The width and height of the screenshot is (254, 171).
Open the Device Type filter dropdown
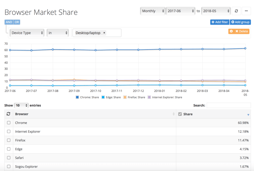[x=27, y=33]
